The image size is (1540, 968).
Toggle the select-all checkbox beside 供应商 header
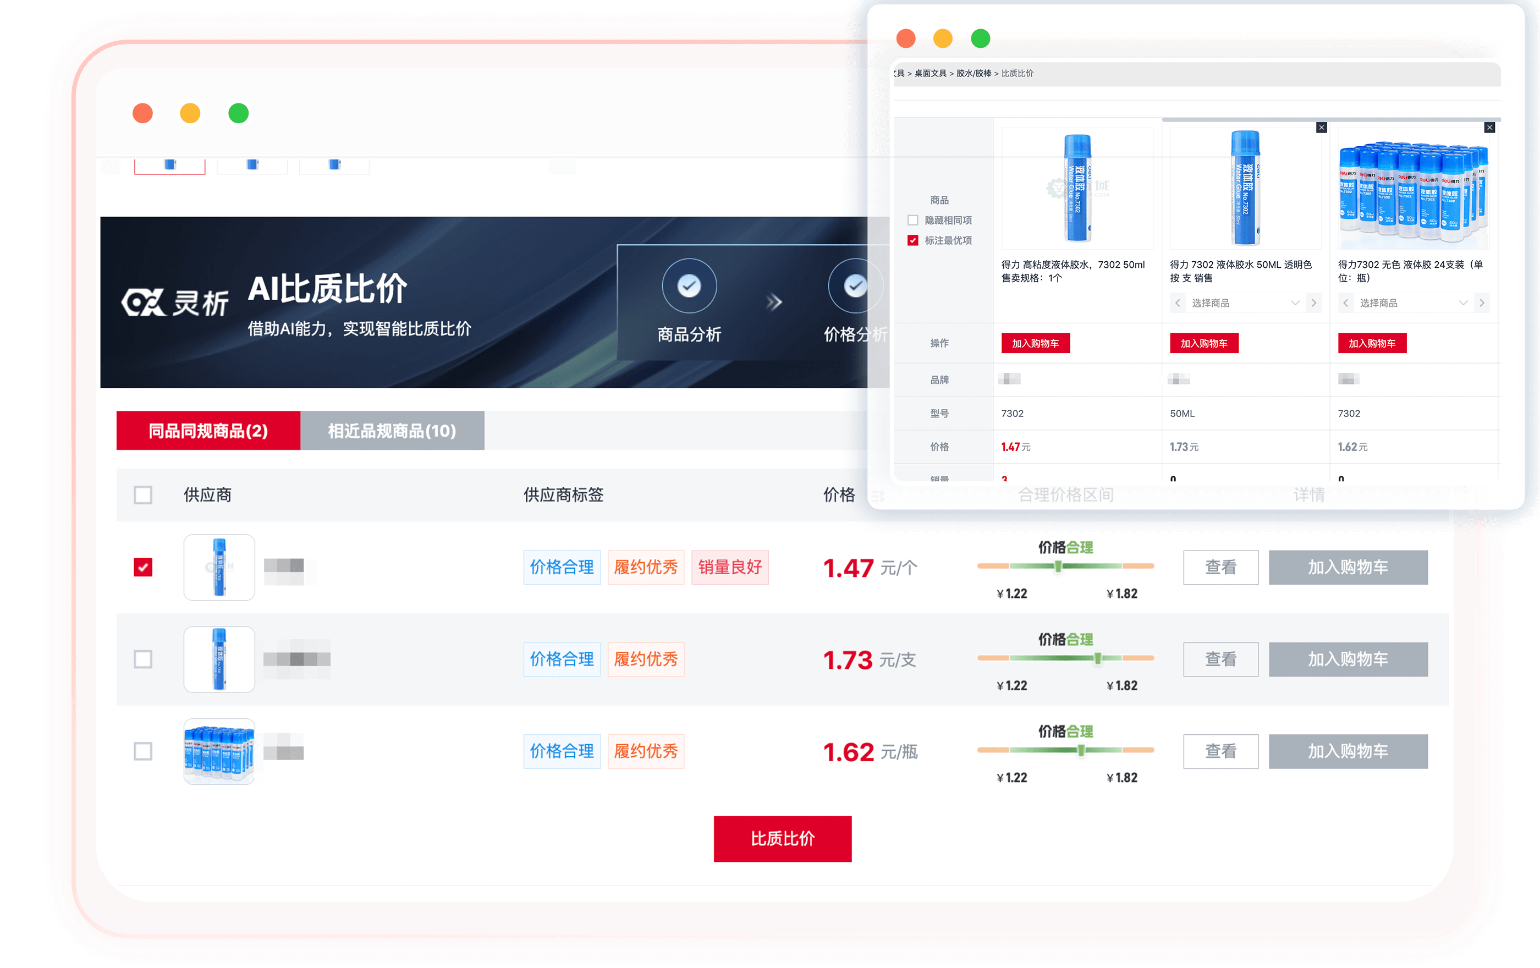143,495
